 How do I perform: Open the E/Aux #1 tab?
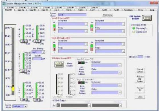coord(10,8)
